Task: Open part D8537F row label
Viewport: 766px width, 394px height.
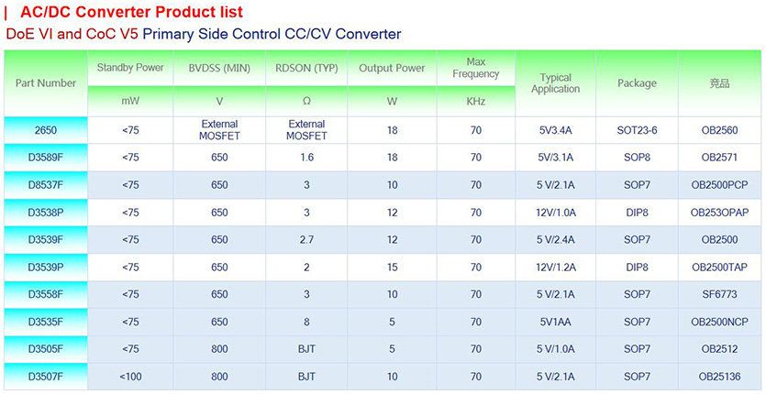Action: [45, 185]
